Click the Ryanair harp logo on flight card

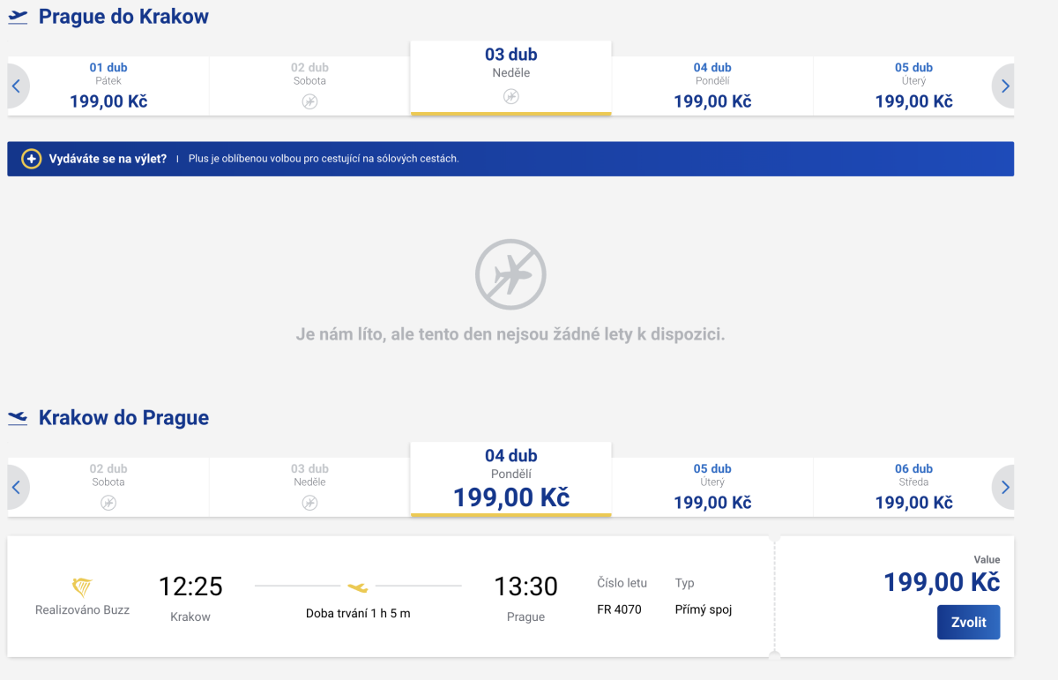point(82,587)
